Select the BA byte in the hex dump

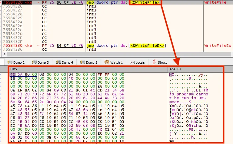(27, 90)
